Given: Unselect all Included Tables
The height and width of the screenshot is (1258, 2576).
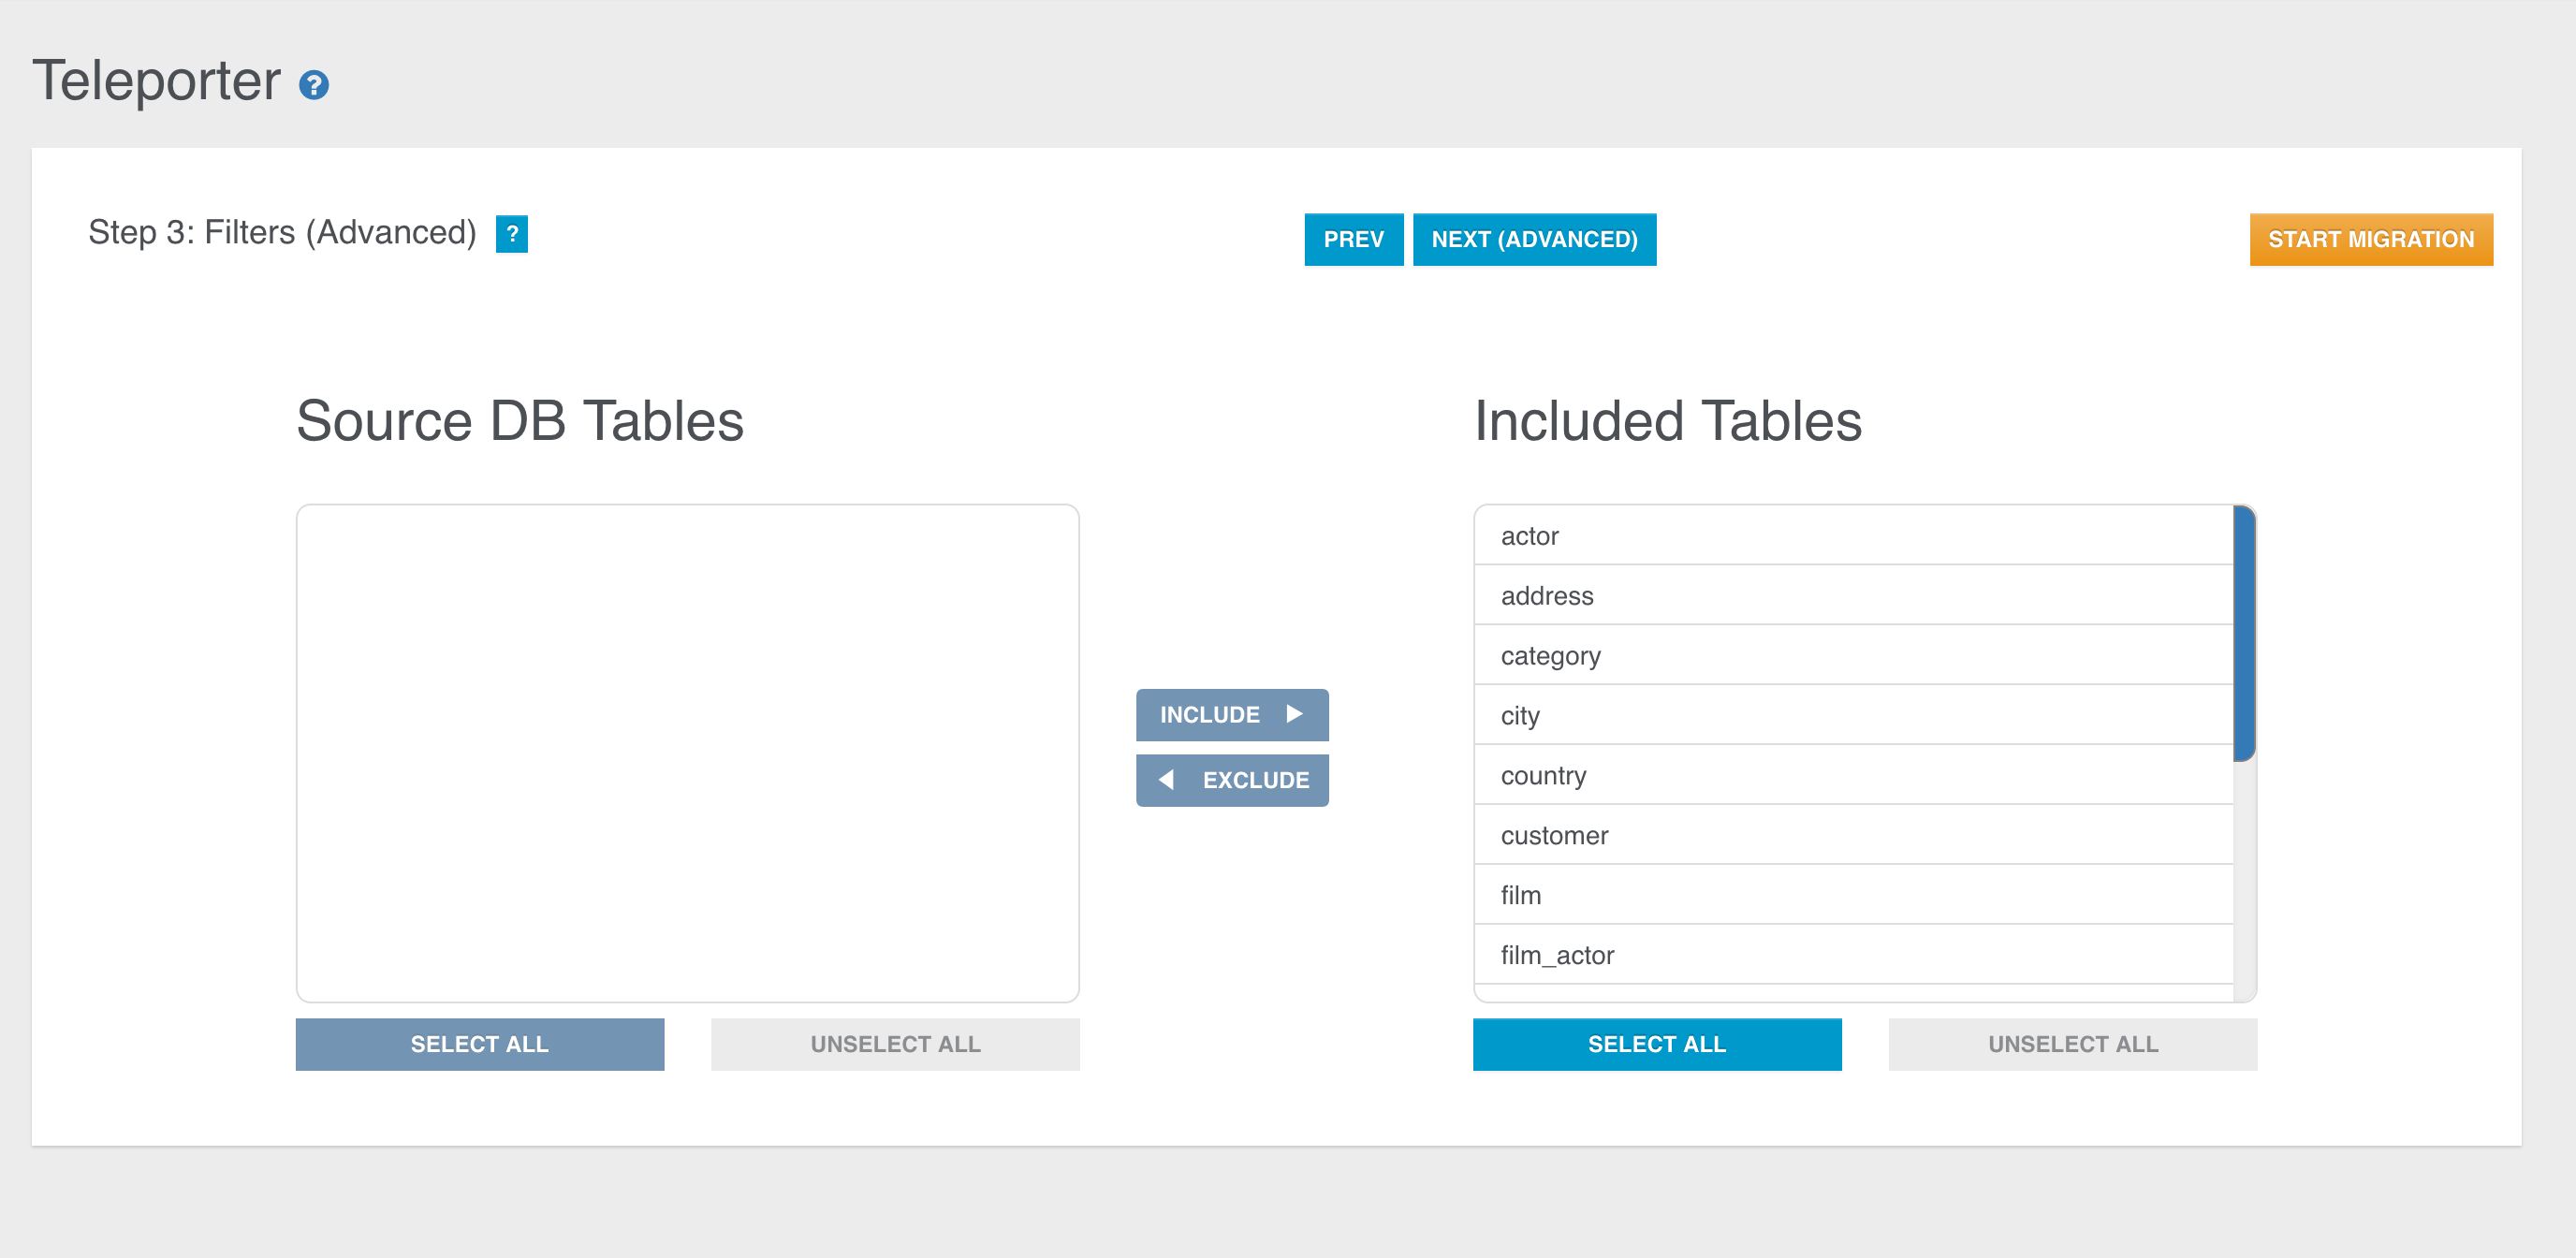Looking at the screenshot, I should [2072, 1044].
